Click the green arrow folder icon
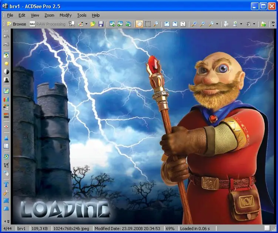The height and width of the screenshot is (233, 278). pyautogui.click(x=264, y=24)
